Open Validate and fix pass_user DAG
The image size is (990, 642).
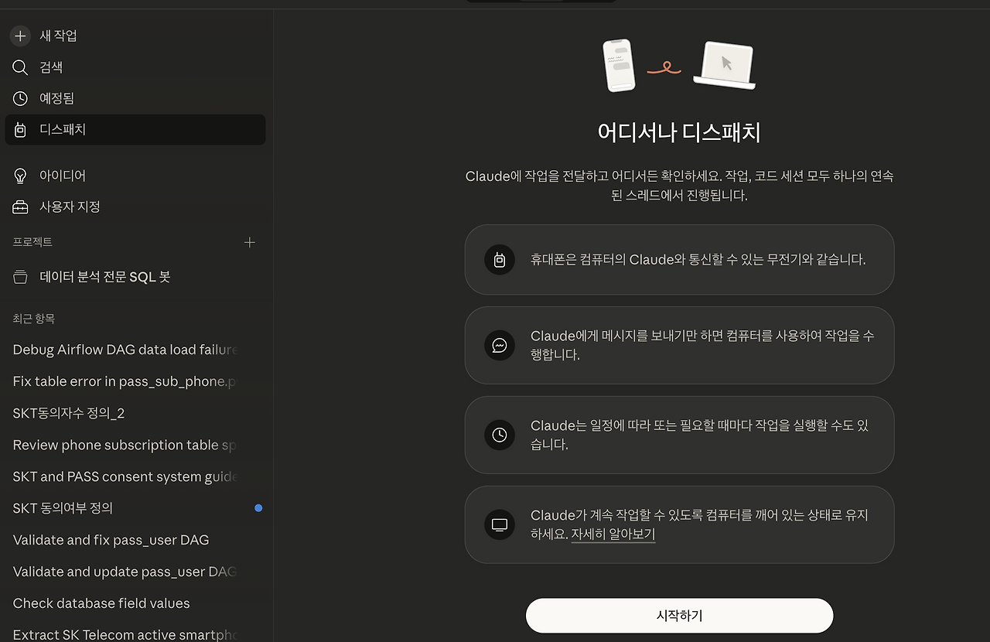point(111,540)
